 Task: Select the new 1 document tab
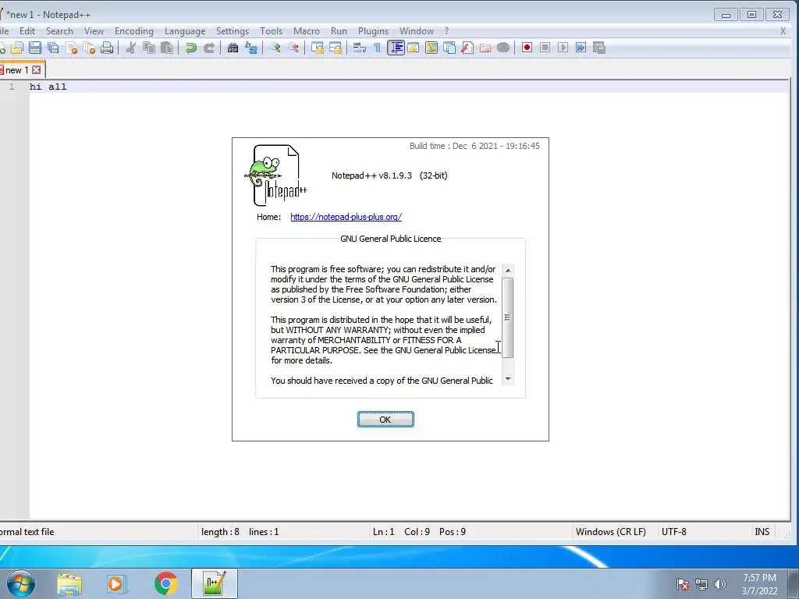click(16, 69)
